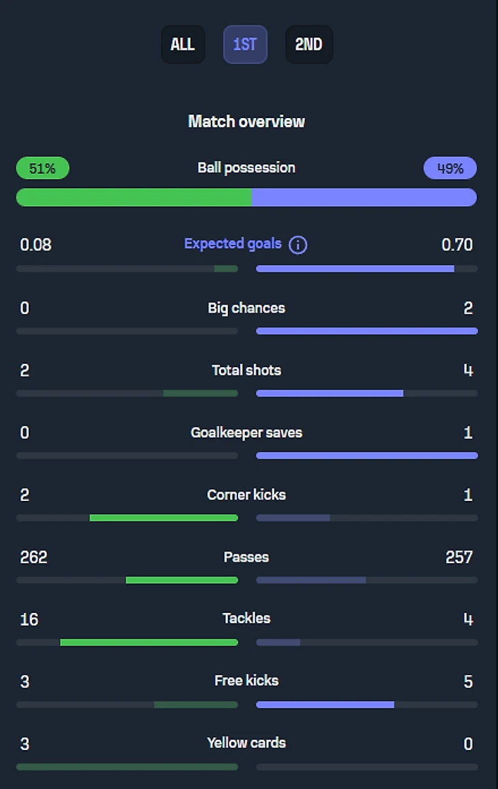Click the Ball possession label
This screenshot has height=789, width=498.
pos(246,168)
